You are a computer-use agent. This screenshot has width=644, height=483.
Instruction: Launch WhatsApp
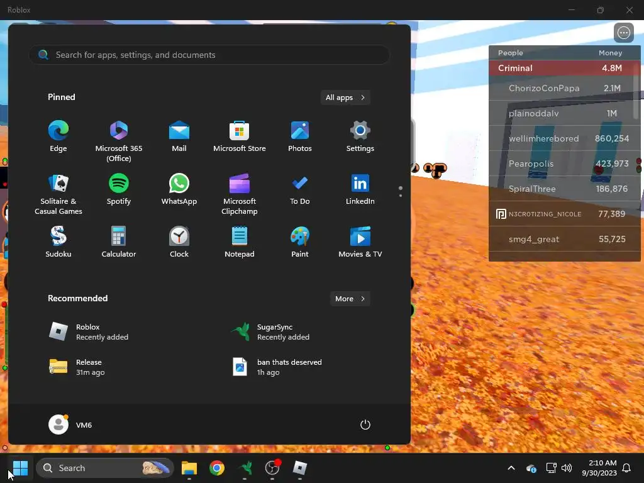tap(179, 189)
